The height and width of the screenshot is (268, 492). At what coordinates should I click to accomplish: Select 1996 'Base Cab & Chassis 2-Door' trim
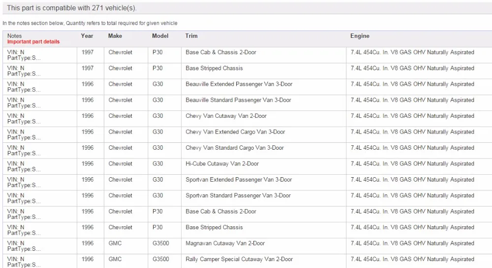tap(221, 212)
